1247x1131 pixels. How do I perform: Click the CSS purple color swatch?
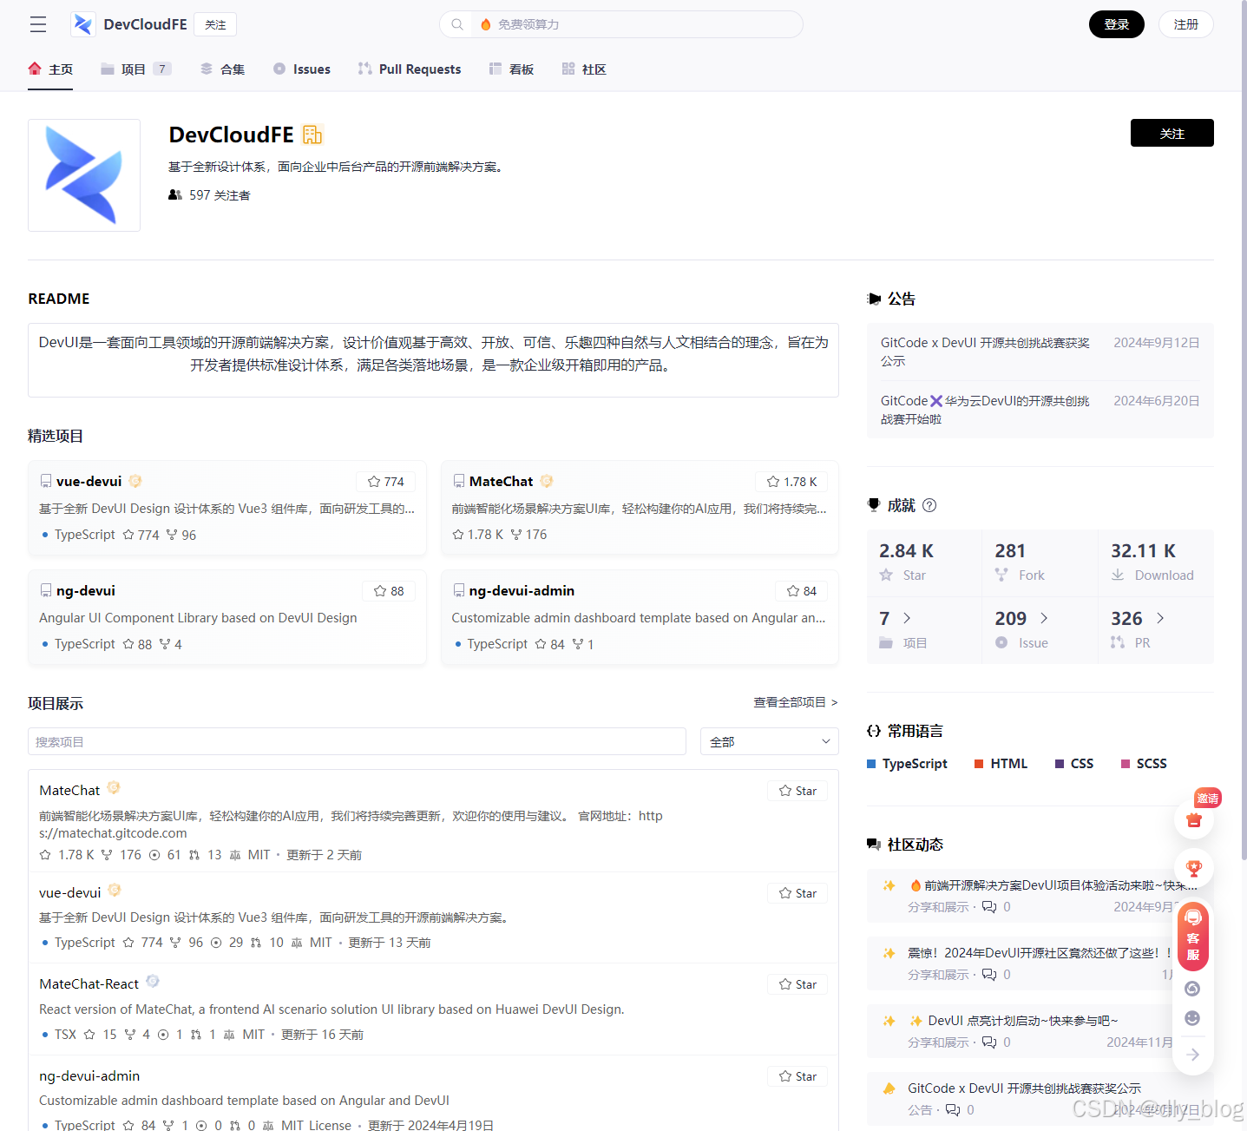(1060, 764)
